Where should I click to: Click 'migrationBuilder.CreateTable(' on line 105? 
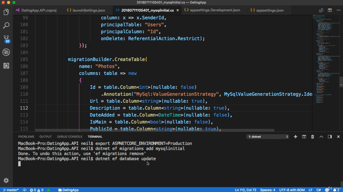coord(108,59)
